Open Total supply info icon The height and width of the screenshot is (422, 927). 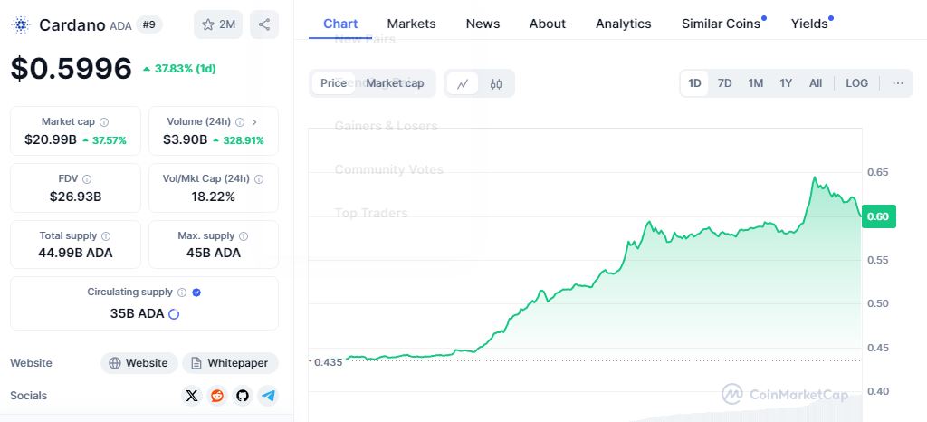tap(106, 236)
